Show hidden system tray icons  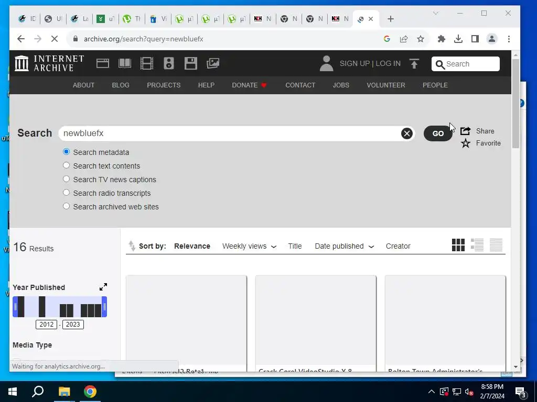432,392
